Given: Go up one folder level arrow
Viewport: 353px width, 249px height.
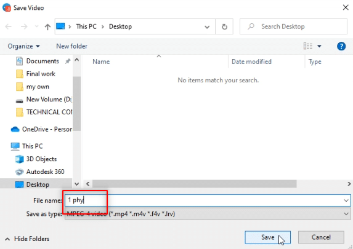Looking at the screenshot, I should tap(47, 27).
